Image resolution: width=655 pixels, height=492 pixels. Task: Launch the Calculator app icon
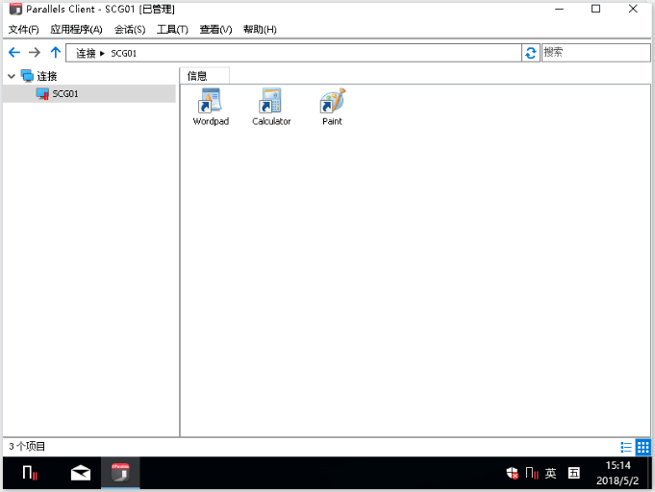pos(271,107)
